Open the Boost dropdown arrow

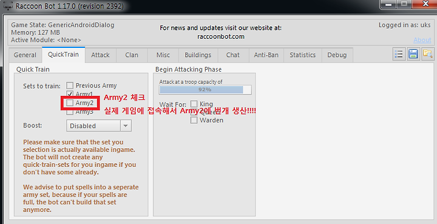(126, 126)
